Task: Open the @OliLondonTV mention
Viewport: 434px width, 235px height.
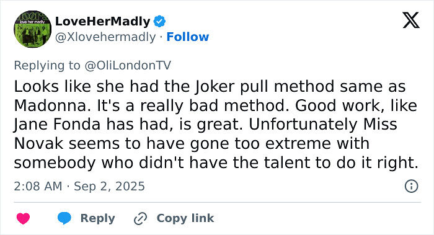Action: (x=128, y=65)
